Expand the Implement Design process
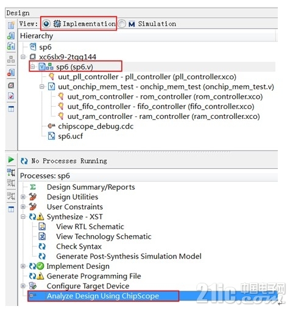Screen dimensions: 290x309 pyautogui.click(x=23, y=266)
